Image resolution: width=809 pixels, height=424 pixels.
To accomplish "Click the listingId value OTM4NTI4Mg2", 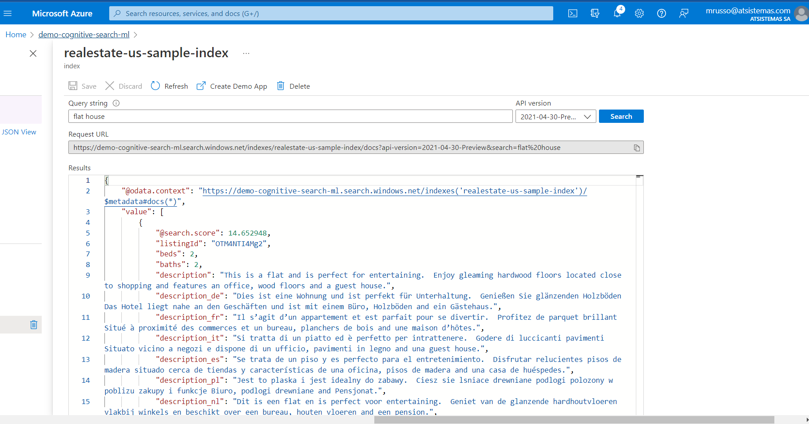I will tap(239, 243).
